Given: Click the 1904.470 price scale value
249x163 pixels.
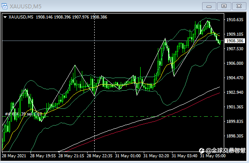Looking at the screenshot, I should tap(235, 78).
